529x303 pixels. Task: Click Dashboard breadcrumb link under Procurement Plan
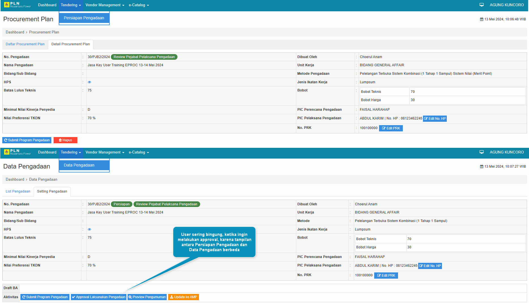coord(15,32)
